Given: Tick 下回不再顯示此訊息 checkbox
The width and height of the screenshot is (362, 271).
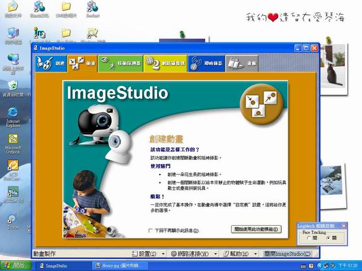Looking at the screenshot, I should click(x=151, y=230).
